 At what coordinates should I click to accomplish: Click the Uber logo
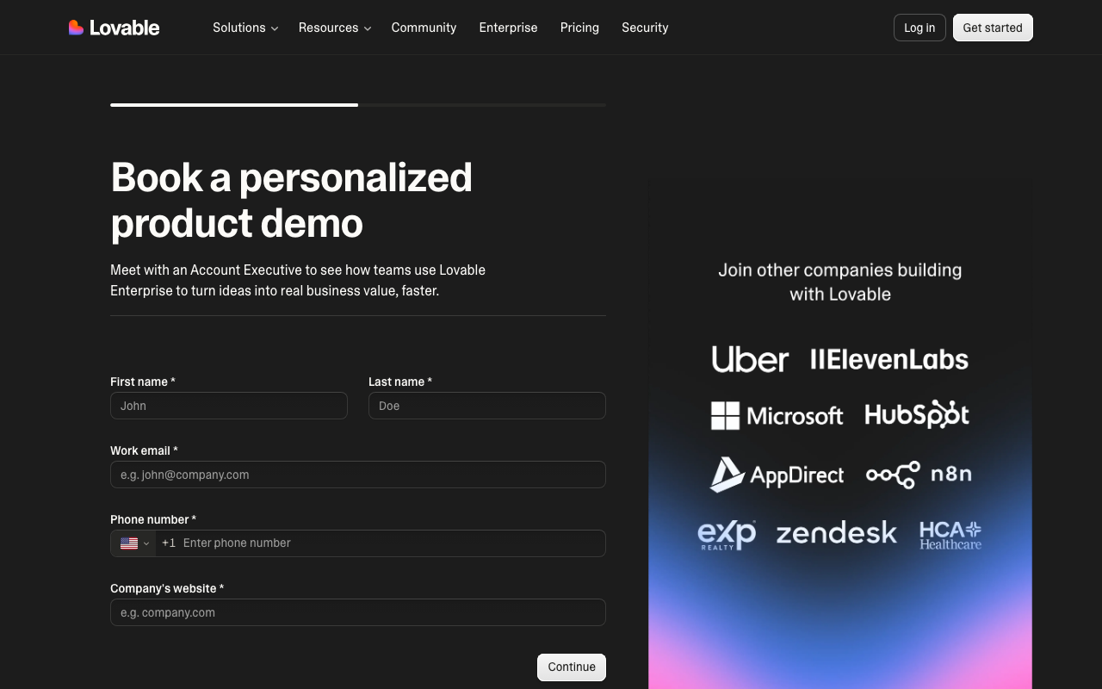(750, 359)
